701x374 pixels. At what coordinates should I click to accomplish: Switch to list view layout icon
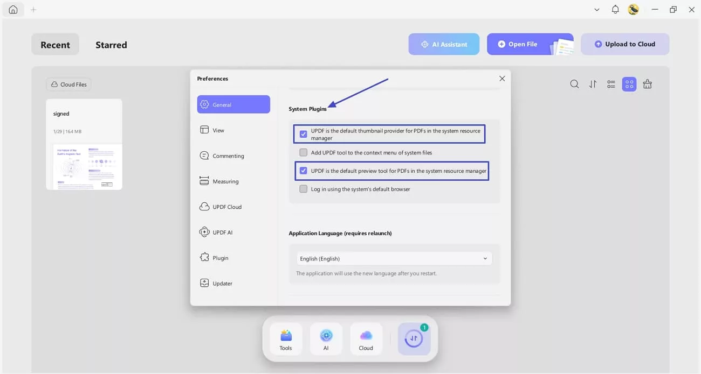(611, 84)
